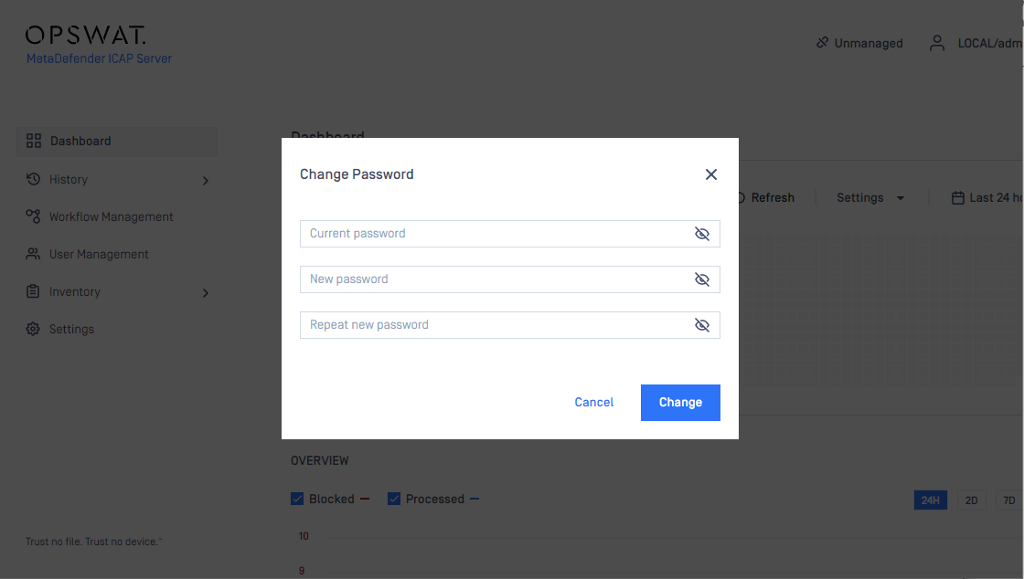The width and height of the screenshot is (1024, 579).
Task: Click the Settings gear icon in sidebar
Action: (33, 329)
